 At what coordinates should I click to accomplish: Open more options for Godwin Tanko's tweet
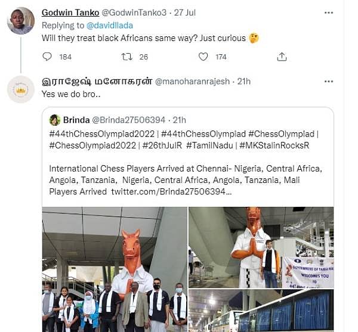[328, 12]
